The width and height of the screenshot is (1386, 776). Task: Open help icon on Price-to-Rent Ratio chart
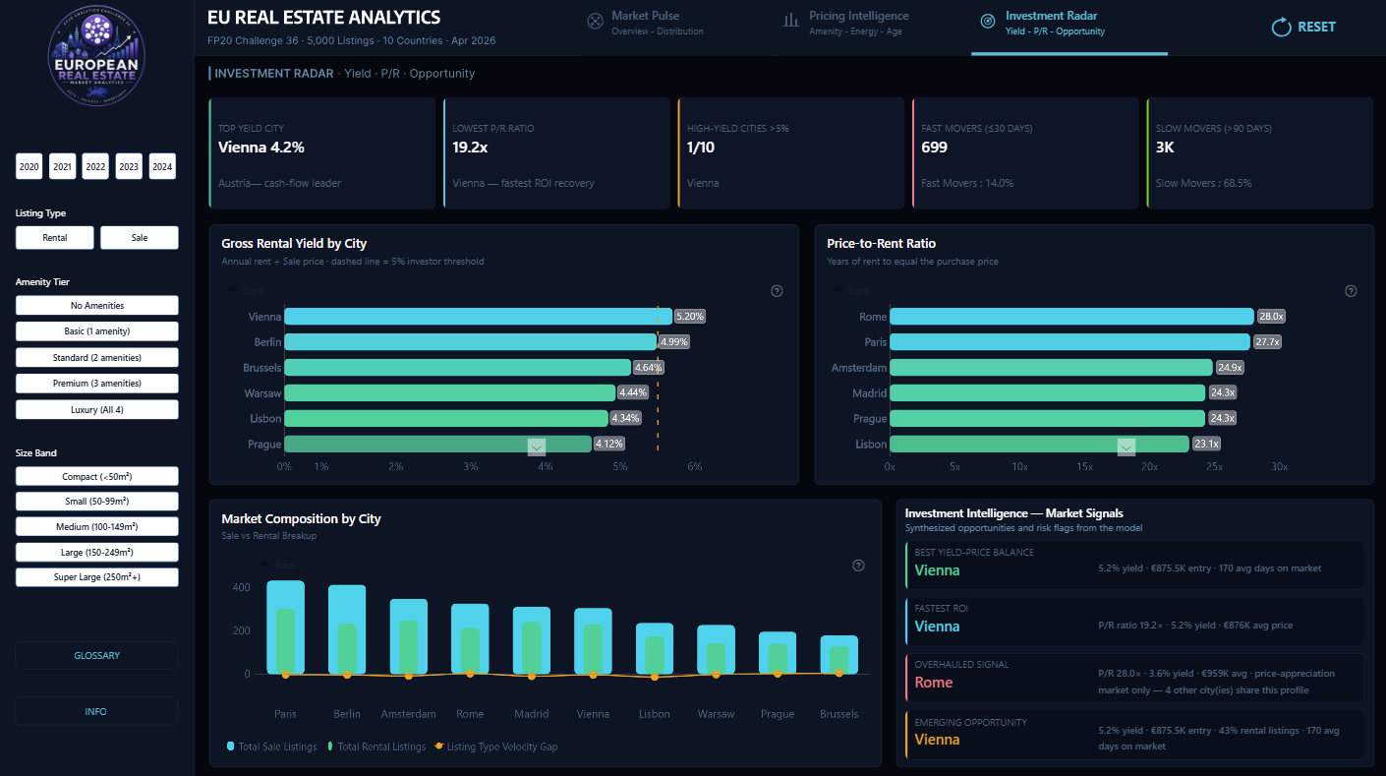[1351, 291]
